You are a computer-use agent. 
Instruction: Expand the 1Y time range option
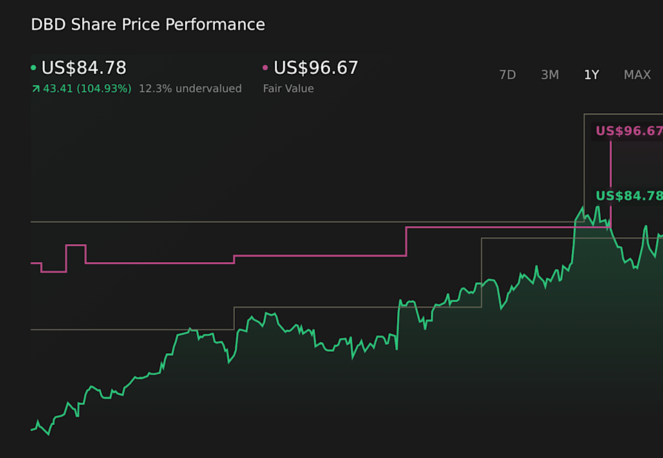coord(592,74)
